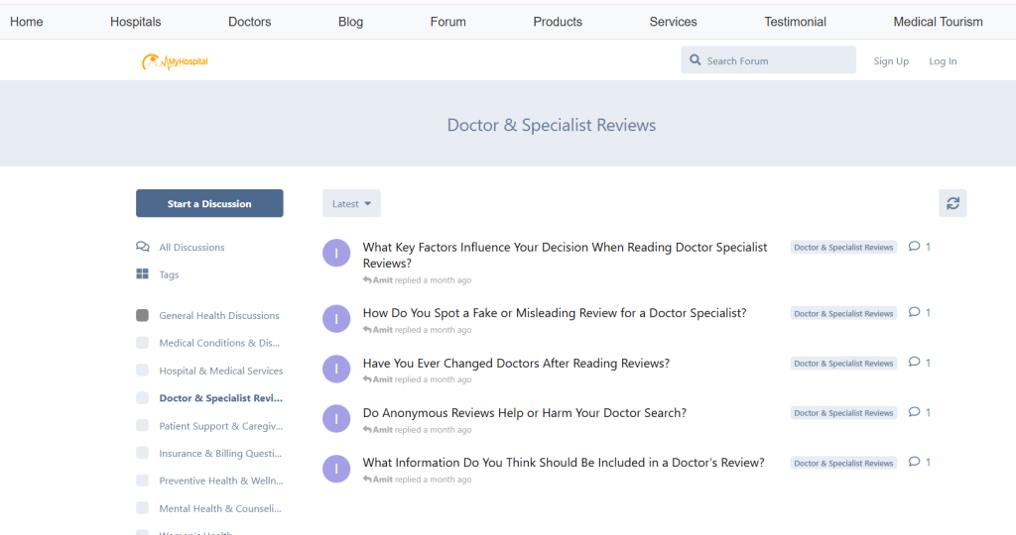1016x535 pixels.
Task: Open 'Have You Ever Changed Doctors' discussion
Action: (x=516, y=363)
